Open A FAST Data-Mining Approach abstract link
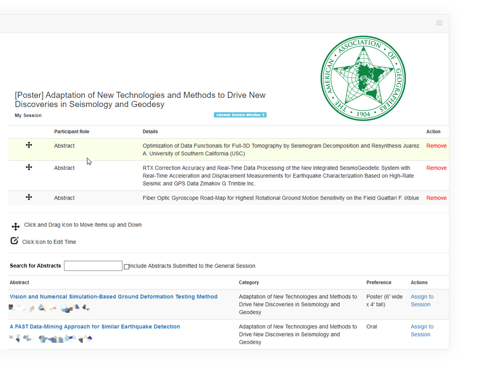 pyautogui.click(x=95, y=327)
